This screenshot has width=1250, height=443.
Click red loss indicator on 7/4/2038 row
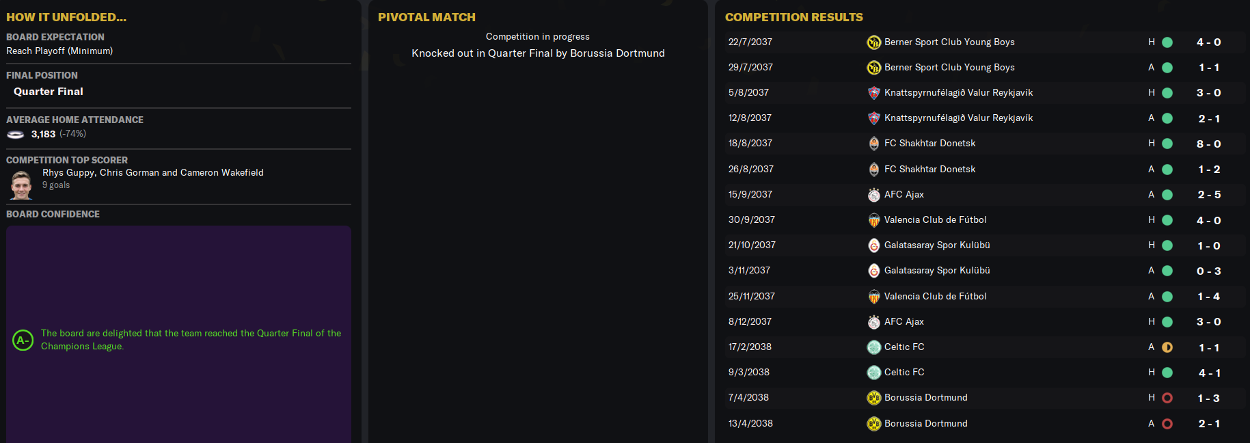coord(1167,398)
